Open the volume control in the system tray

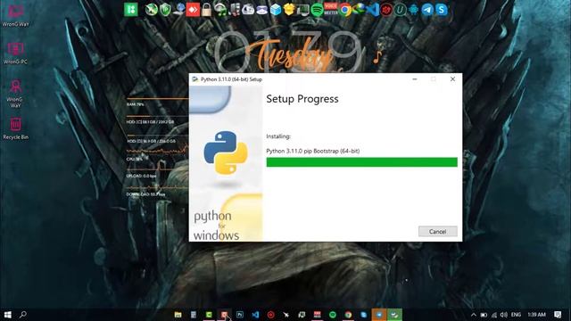click(x=503, y=315)
